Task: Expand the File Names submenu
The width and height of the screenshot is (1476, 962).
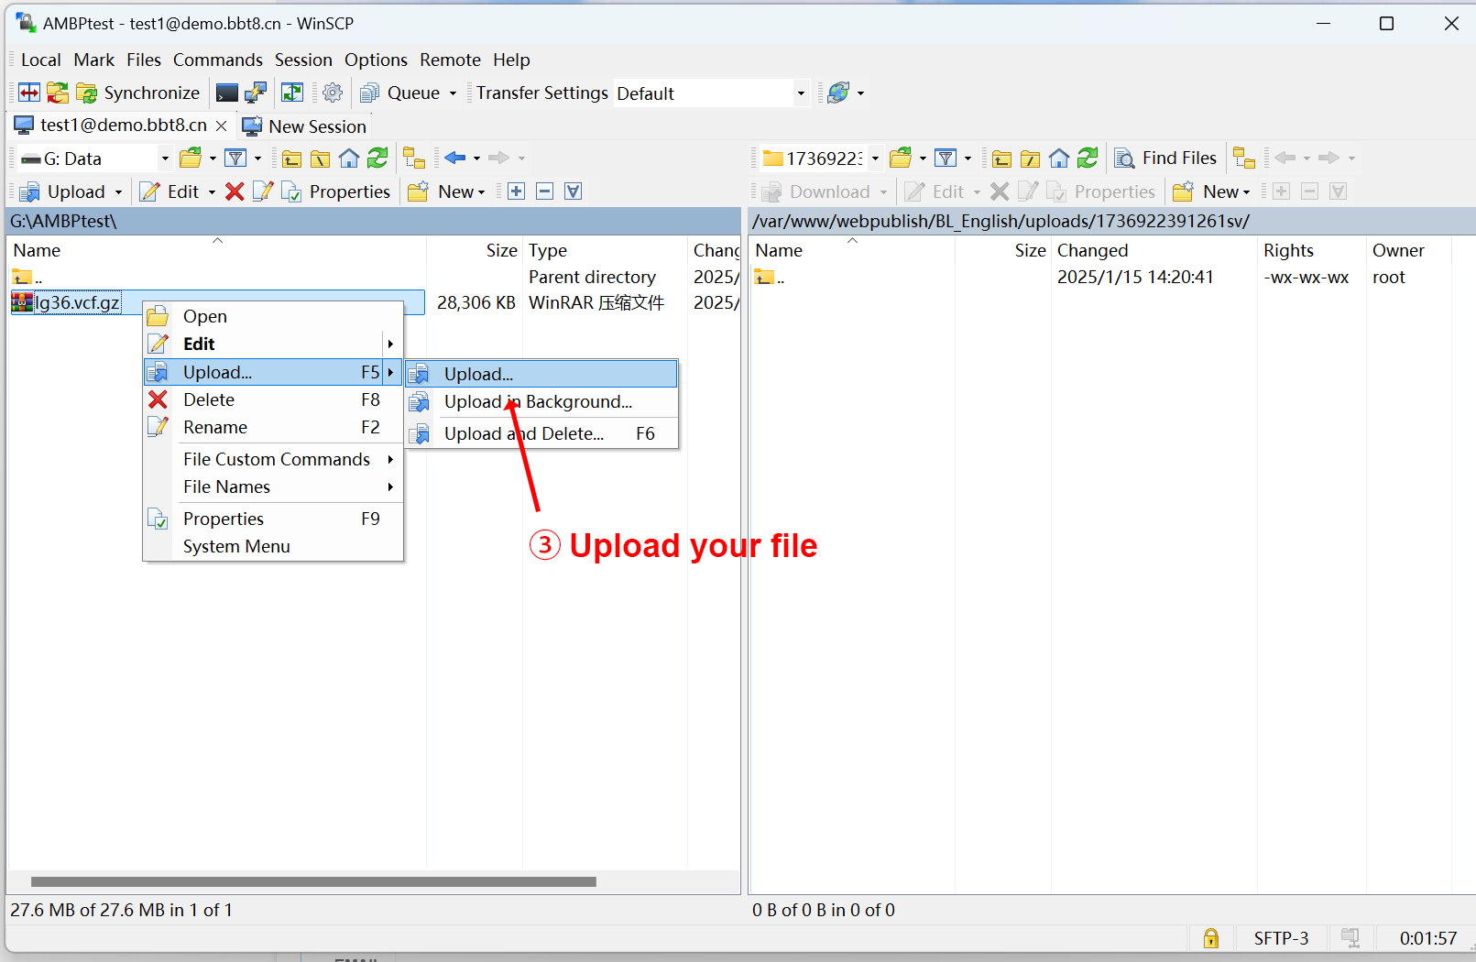Action: tap(273, 486)
